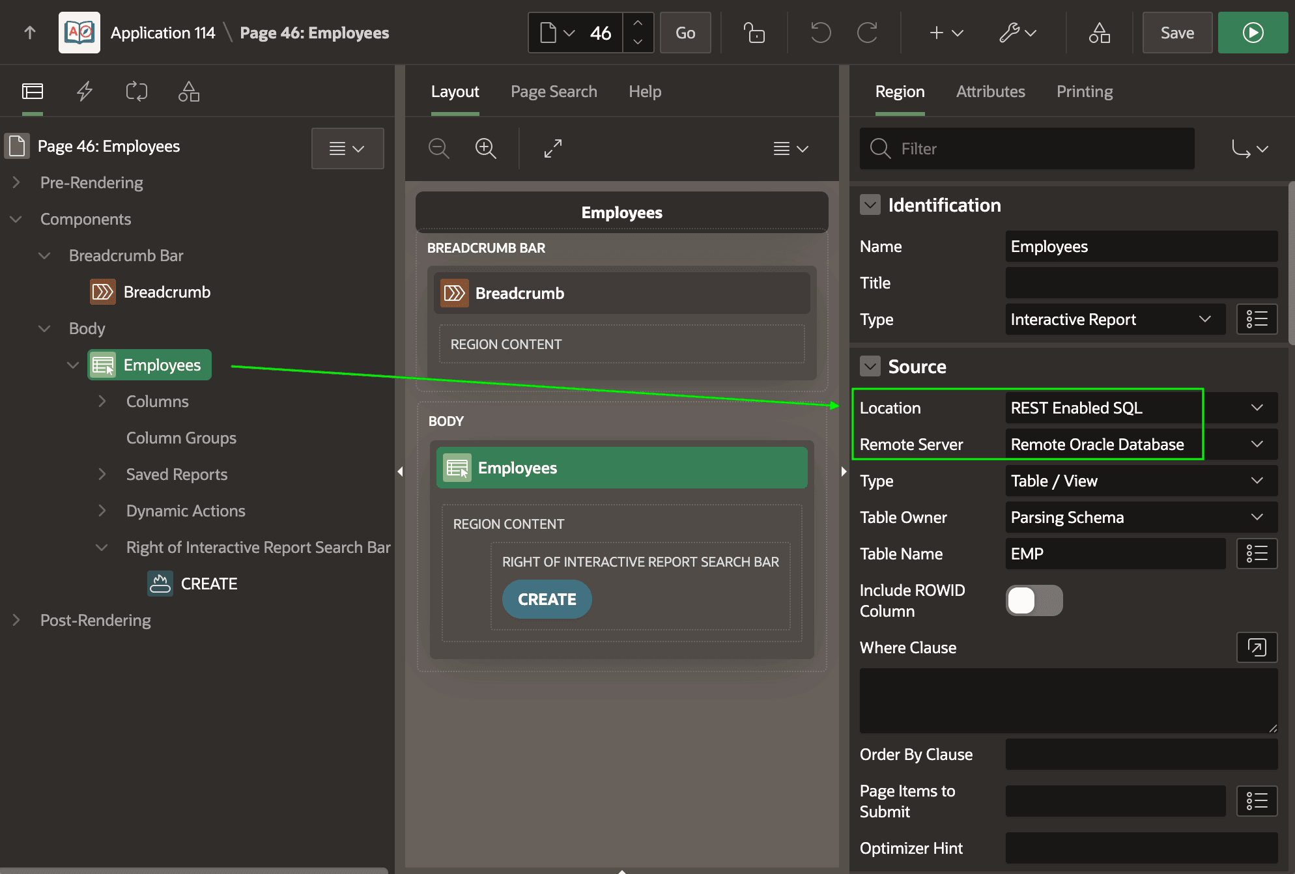Viewport: 1295px width, 874px height.
Task: Open the page lock icon
Action: pyautogui.click(x=754, y=33)
